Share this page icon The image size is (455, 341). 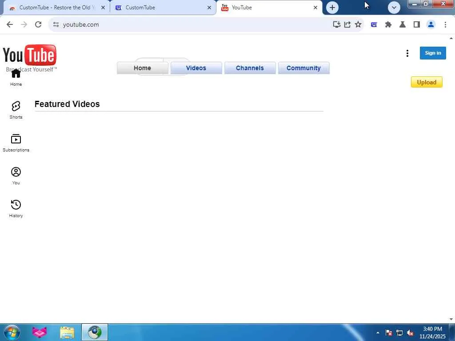pyautogui.click(x=347, y=25)
